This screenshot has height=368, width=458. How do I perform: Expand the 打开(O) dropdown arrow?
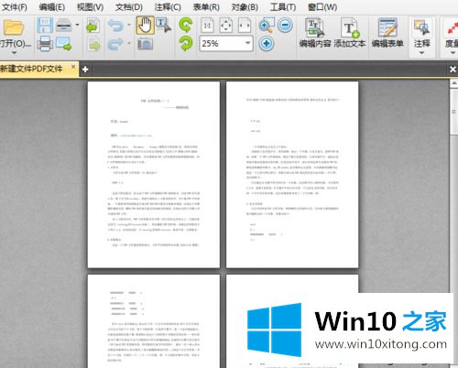[15, 53]
